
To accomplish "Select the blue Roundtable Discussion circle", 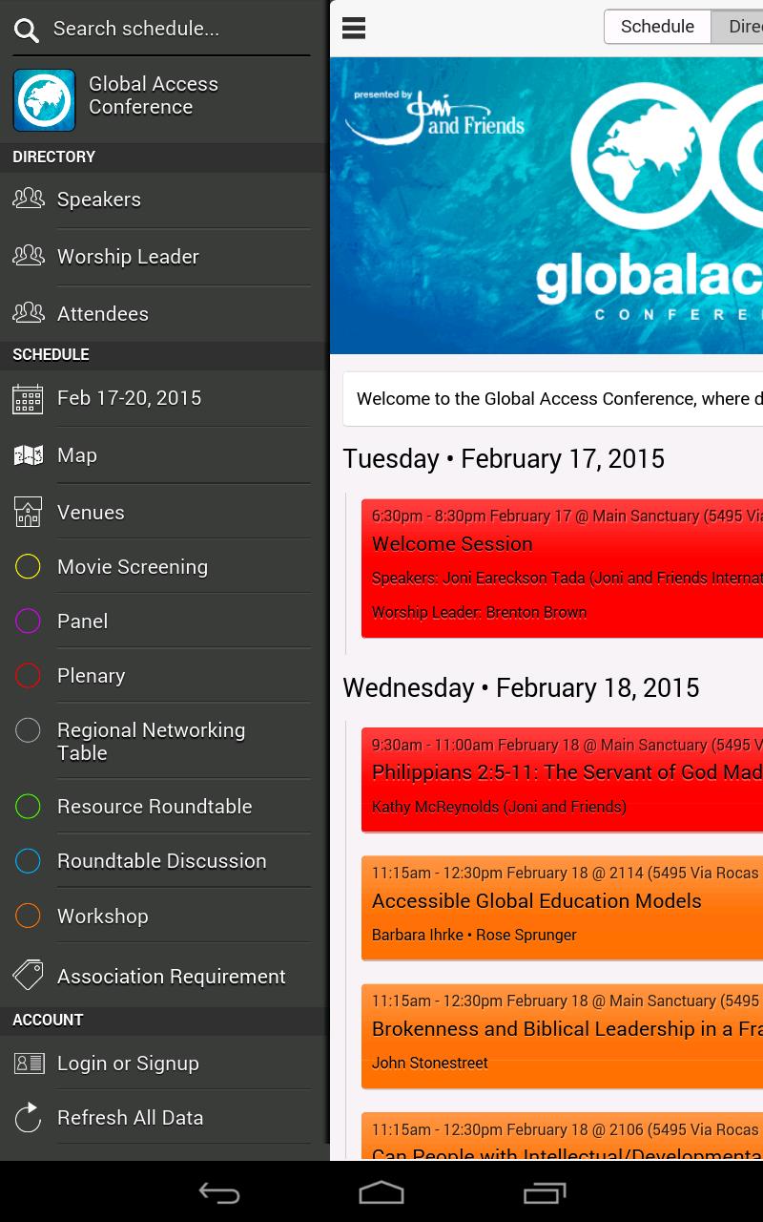I will [28, 860].
